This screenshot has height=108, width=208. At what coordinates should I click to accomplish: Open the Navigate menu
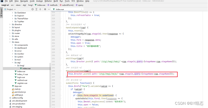tap(24, 1)
